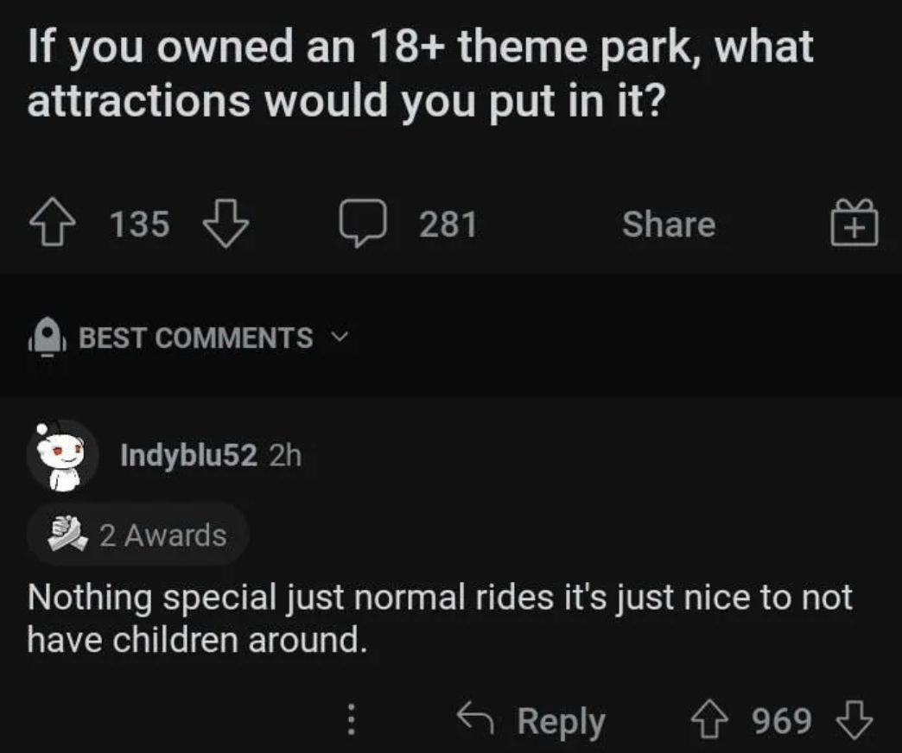Image resolution: width=902 pixels, height=753 pixels.
Task: Downvote Indyblu52's comment
Action: click(855, 719)
